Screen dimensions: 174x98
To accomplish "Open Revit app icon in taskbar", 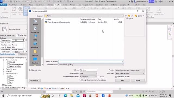I will [103, 96].
